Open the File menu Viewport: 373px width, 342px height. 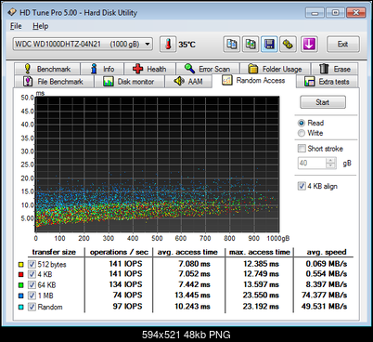click(16, 26)
